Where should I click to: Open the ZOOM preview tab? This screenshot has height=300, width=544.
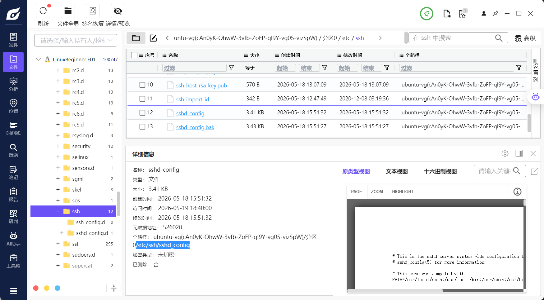tap(377, 192)
